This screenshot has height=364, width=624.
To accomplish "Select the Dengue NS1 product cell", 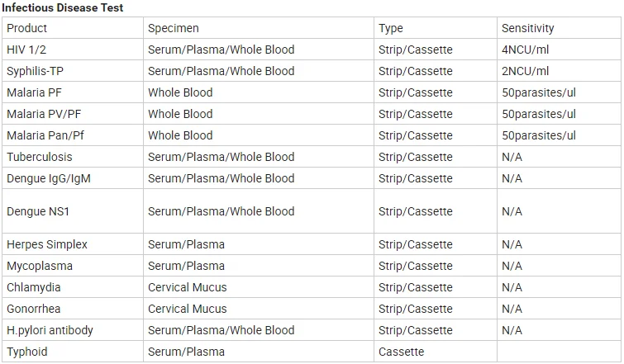I will pos(38,211).
